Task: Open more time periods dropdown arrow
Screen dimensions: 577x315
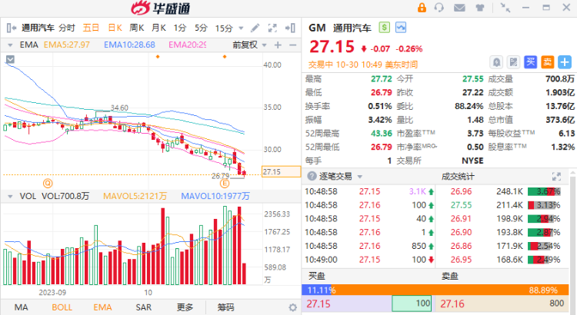Action: (241, 28)
